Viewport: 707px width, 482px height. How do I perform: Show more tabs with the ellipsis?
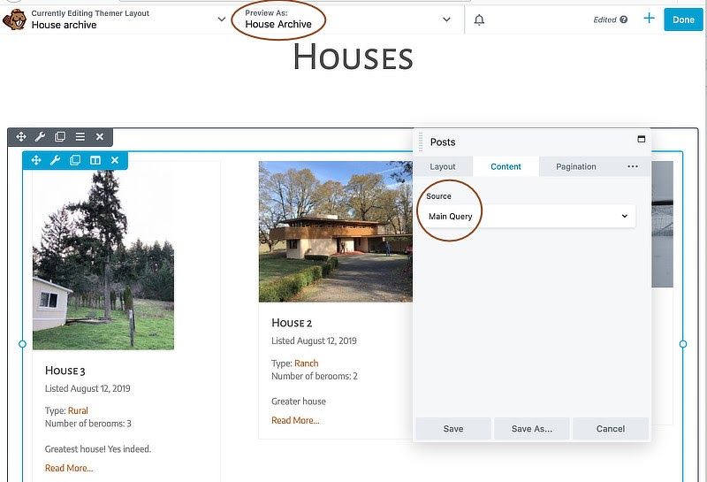[633, 166]
